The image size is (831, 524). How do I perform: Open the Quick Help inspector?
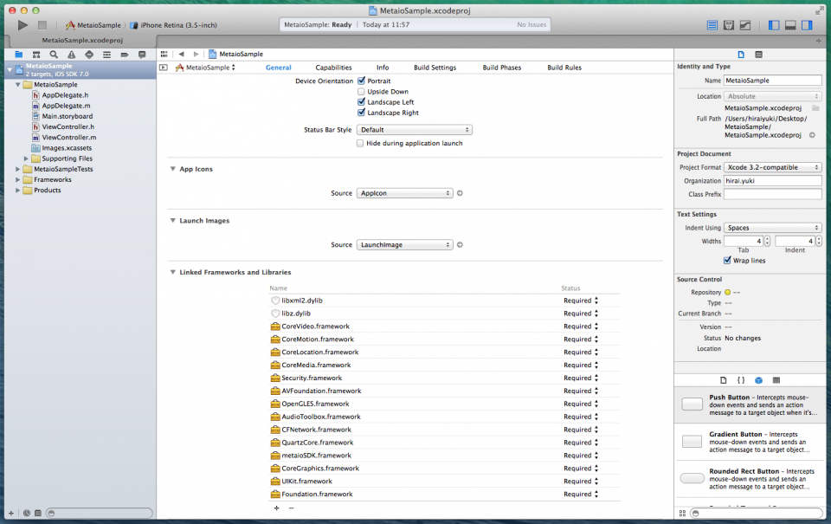[758, 54]
